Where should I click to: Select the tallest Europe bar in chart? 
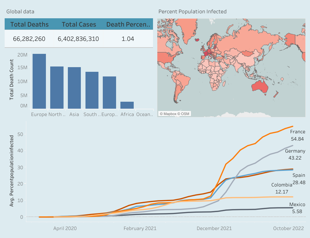39,81
